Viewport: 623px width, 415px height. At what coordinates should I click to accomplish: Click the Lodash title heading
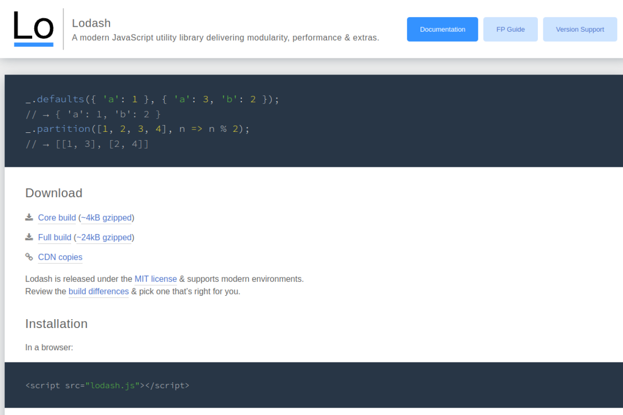[92, 23]
